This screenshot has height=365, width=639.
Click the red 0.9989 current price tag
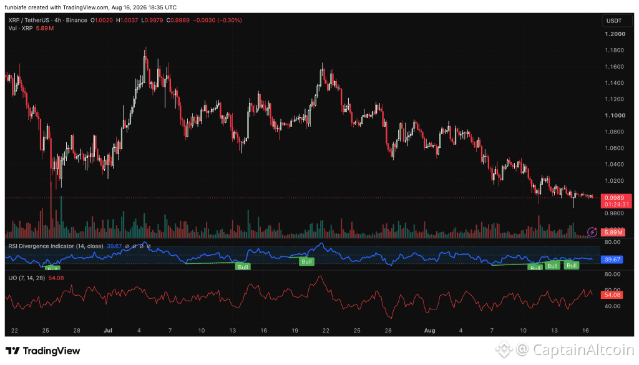point(616,198)
